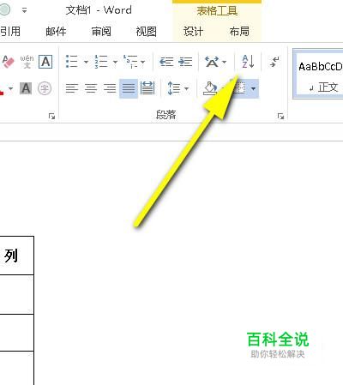The image size is (343, 385).
Task: Increase paragraph indent
Action: [x=185, y=62]
